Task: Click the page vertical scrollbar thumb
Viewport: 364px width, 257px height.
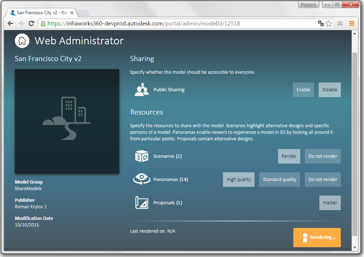Action: [355, 144]
